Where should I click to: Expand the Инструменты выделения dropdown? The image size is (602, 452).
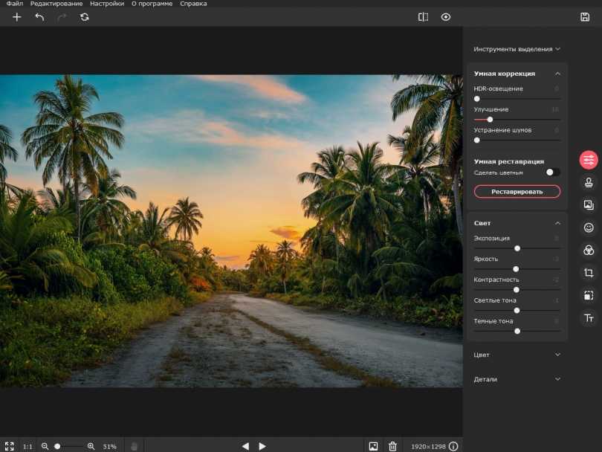pos(517,49)
